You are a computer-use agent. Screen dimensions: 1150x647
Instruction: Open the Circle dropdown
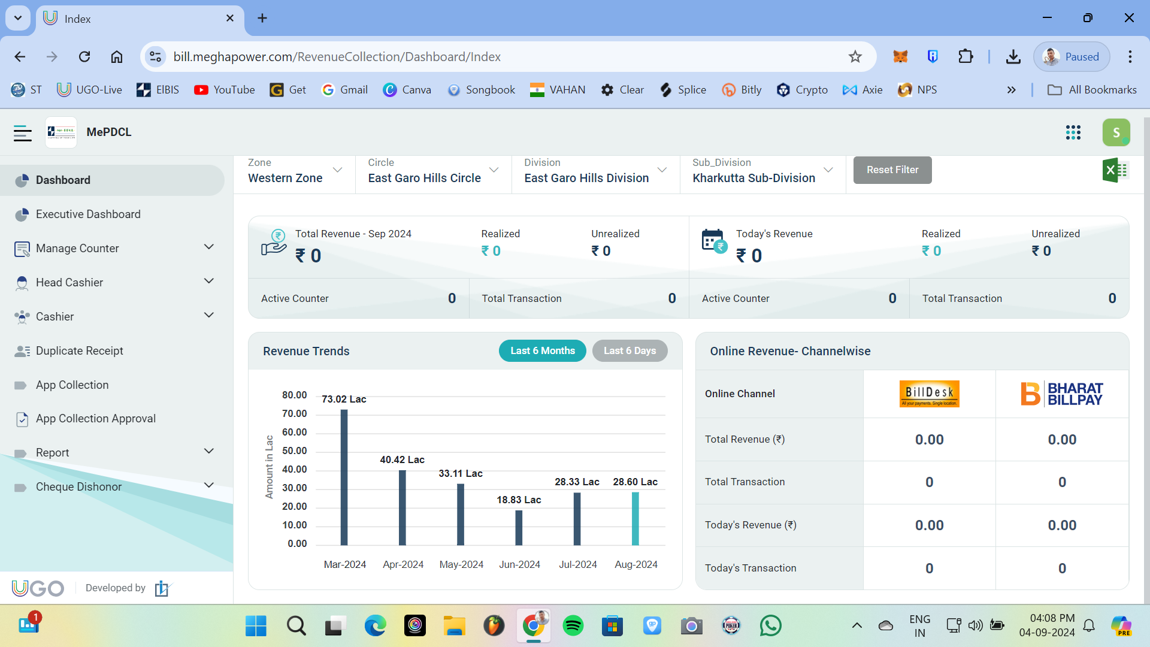tap(433, 171)
